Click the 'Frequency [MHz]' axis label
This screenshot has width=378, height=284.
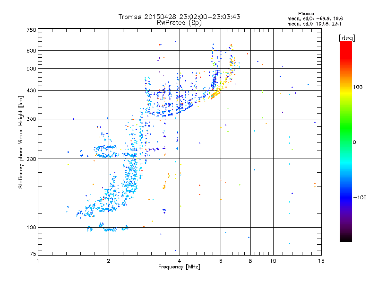pos(179,267)
